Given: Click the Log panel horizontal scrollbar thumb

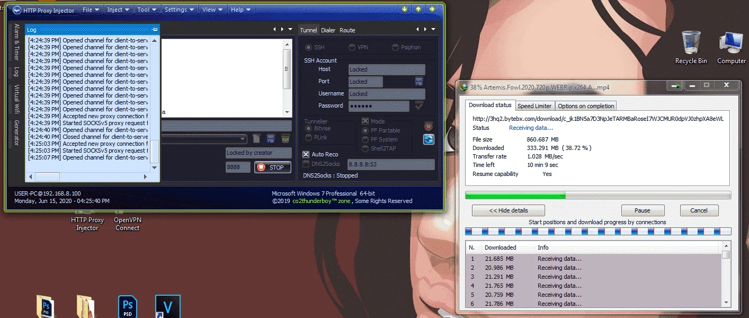Looking at the screenshot, I should tap(48, 176).
